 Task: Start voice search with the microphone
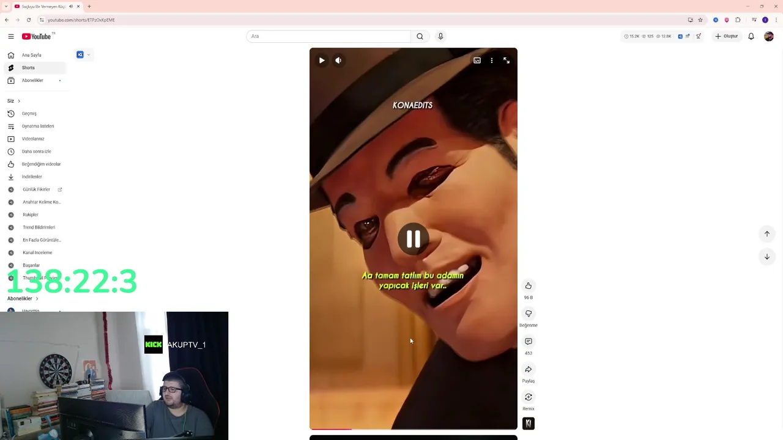tap(440, 36)
